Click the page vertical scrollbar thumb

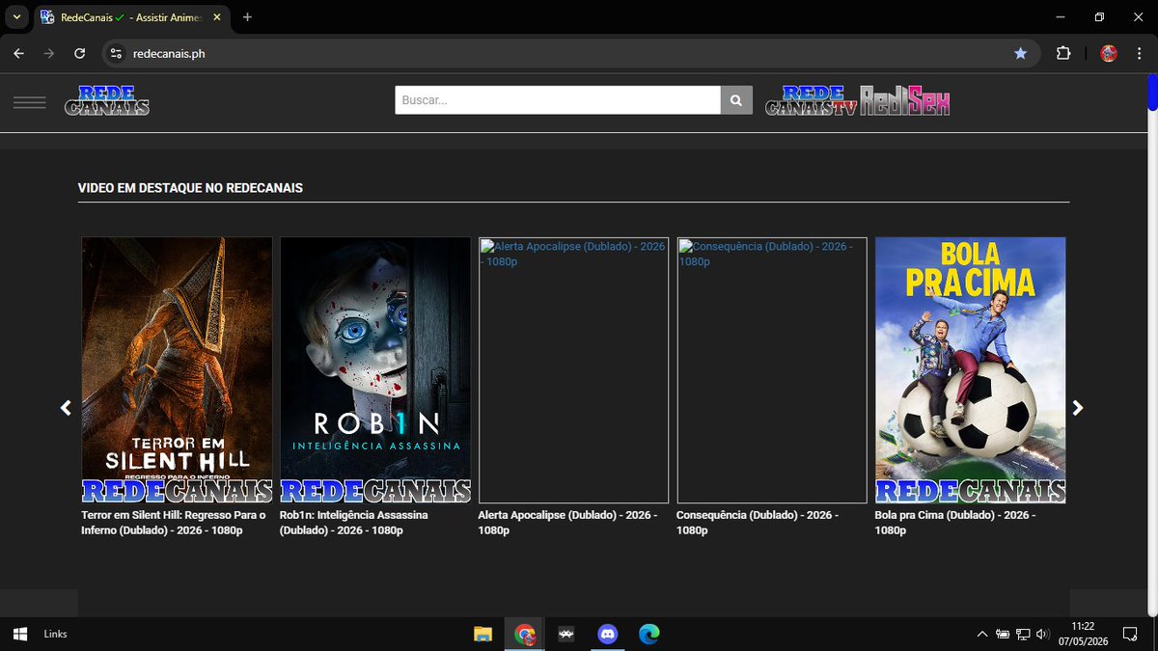1152,93
